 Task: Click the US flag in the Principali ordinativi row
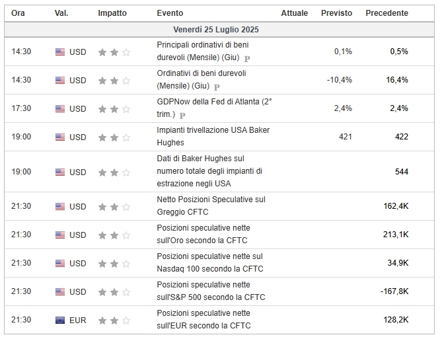click(x=60, y=52)
